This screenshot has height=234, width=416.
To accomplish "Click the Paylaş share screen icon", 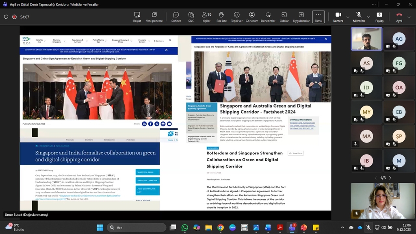I will coord(379,17).
